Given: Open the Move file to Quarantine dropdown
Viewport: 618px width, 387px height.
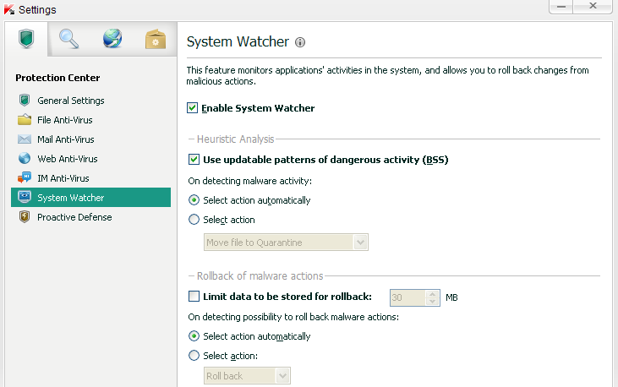Looking at the screenshot, I should [286, 243].
